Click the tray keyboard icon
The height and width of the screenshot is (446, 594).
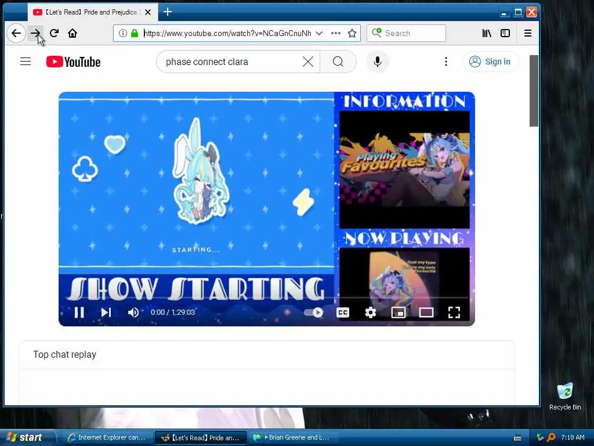pyautogui.click(x=517, y=438)
